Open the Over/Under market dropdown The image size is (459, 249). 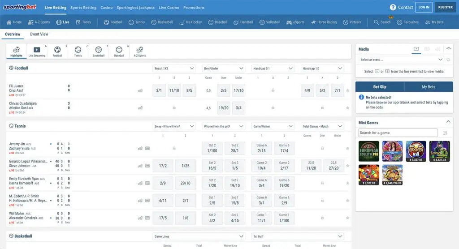pos(223,69)
